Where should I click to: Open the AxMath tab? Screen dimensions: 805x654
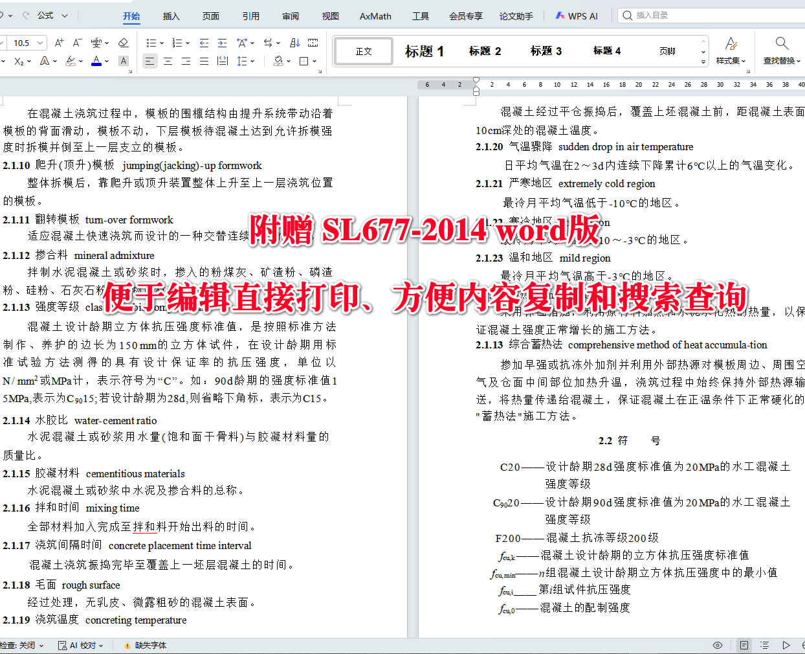click(x=375, y=16)
